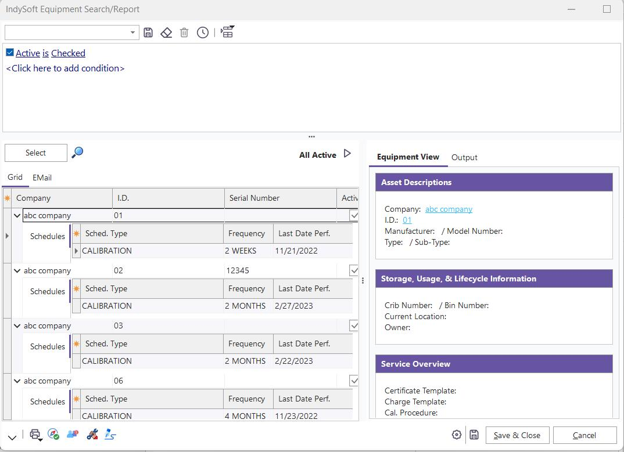The height and width of the screenshot is (452, 624).
Task: Open the settings gear near Save & Close
Action: tap(457, 435)
